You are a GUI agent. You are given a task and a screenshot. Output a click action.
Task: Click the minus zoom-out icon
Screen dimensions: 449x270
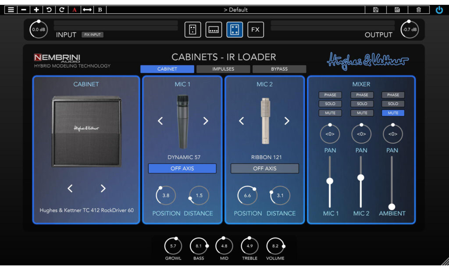coord(24,10)
